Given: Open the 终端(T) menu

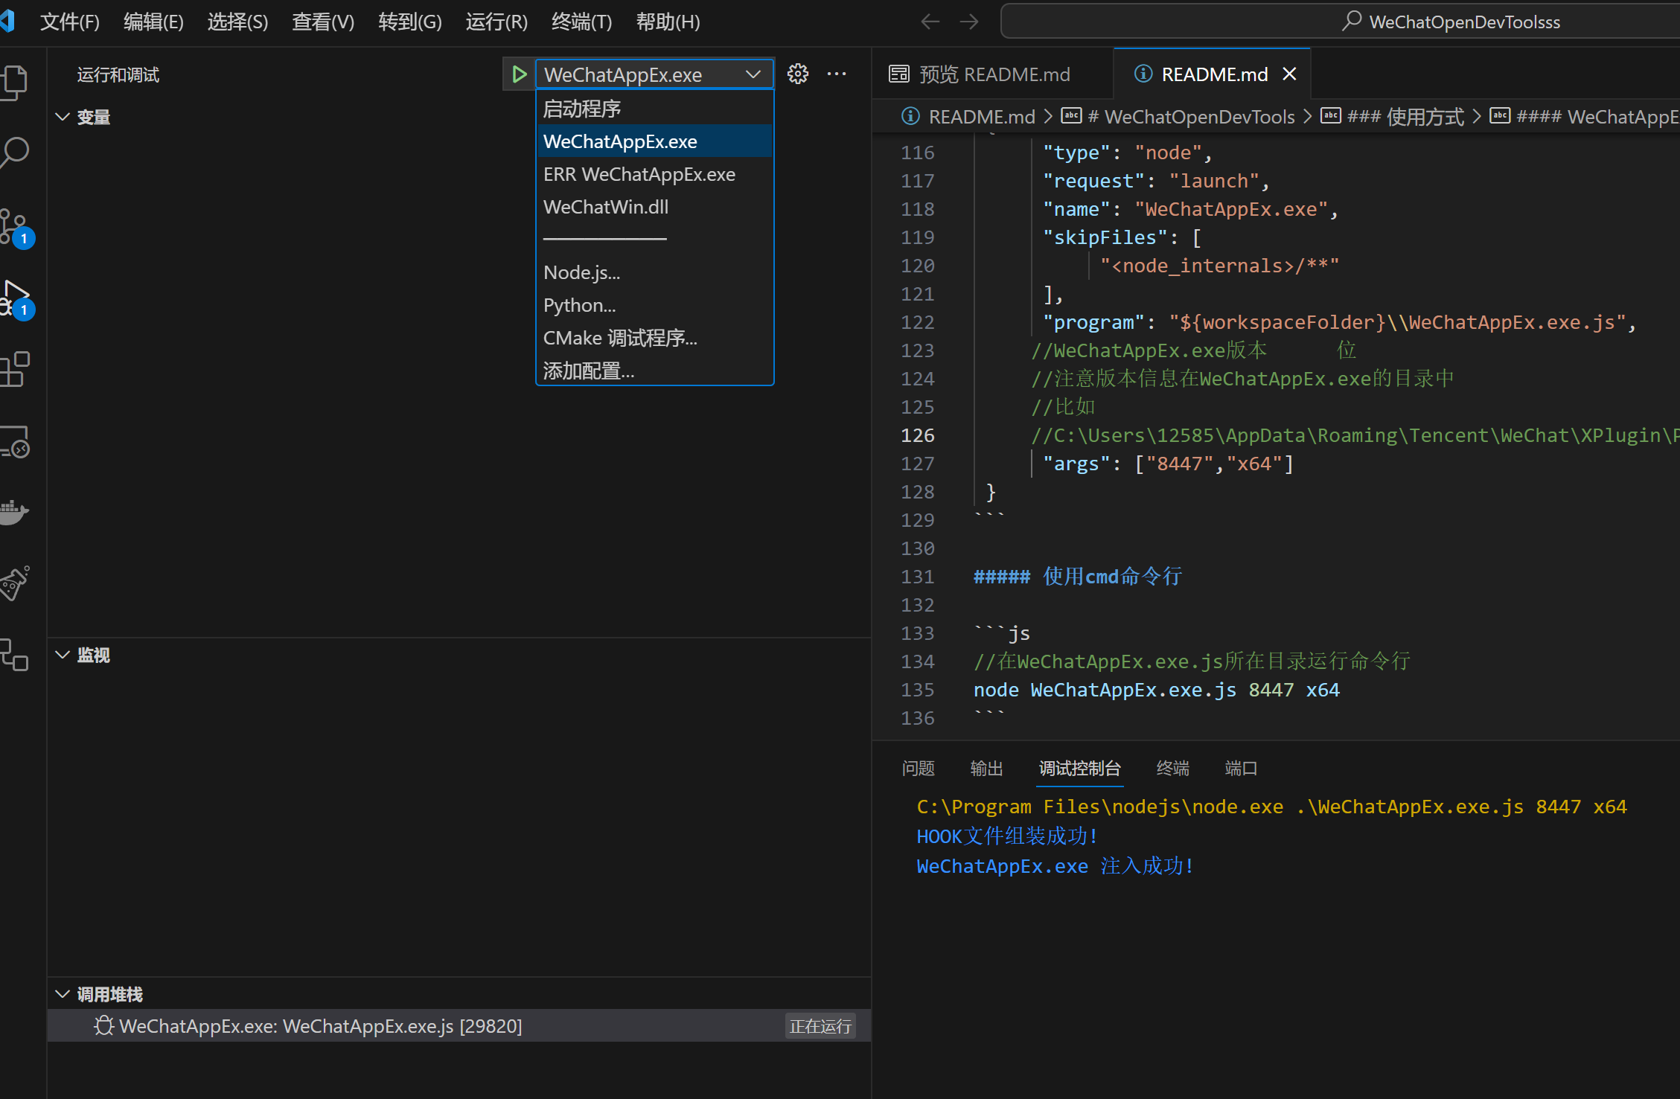Looking at the screenshot, I should (581, 22).
